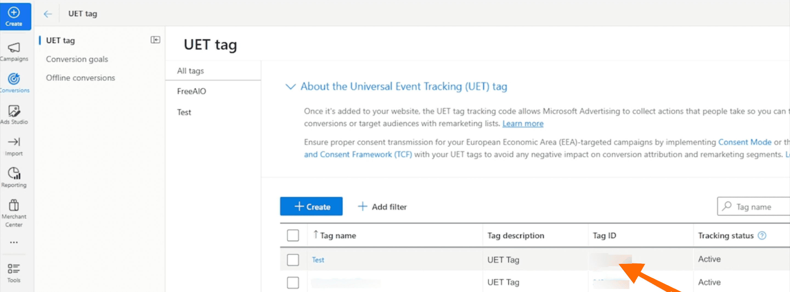Open Campaigns from the sidebar

[x=14, y=52]
